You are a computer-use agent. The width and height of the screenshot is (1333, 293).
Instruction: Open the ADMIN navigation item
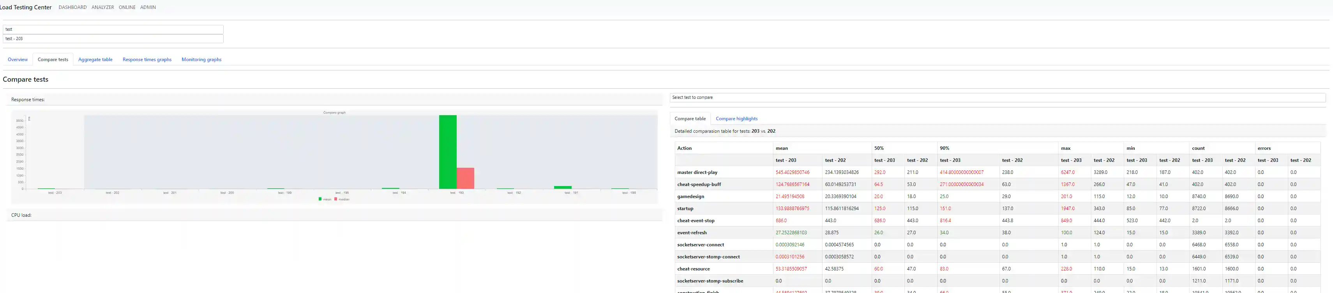pyautogui.click(x=148, y=7)
